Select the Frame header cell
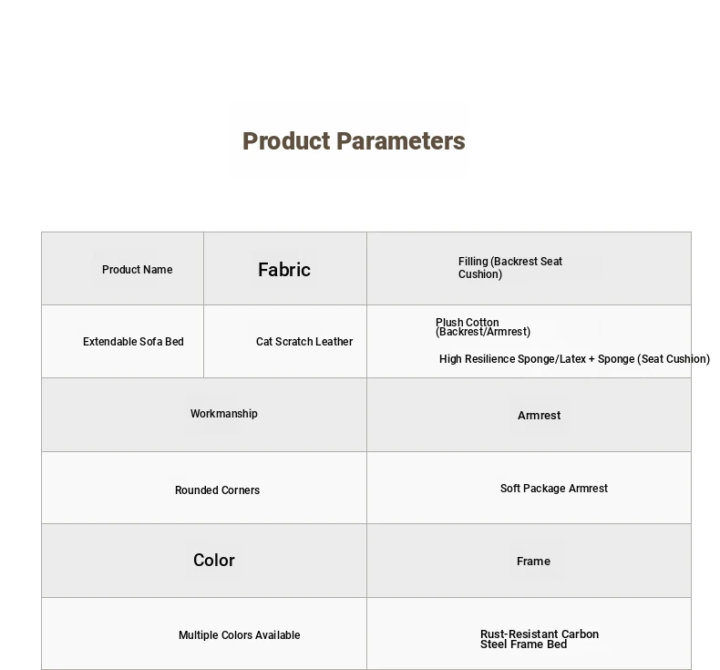Screen dimensions: 720x670 (529, 561)
